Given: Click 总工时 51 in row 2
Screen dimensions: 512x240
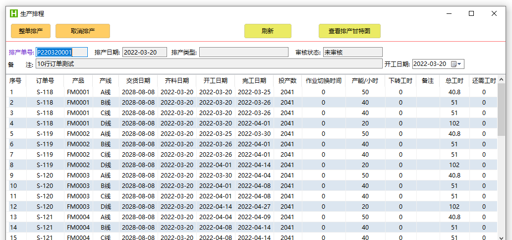Looking at the screenshot, I should 454,103.
